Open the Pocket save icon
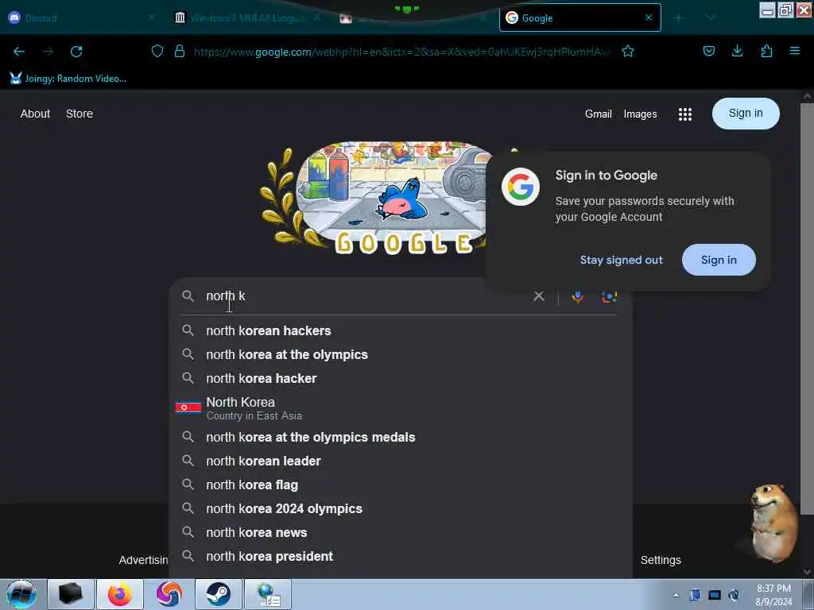The width and height of the screenshot is (814, 610). 709,51
